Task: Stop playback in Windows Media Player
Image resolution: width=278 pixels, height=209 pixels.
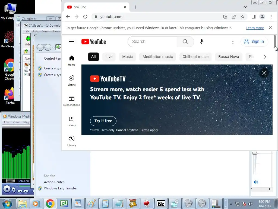Action: click(x=14, y=190)
